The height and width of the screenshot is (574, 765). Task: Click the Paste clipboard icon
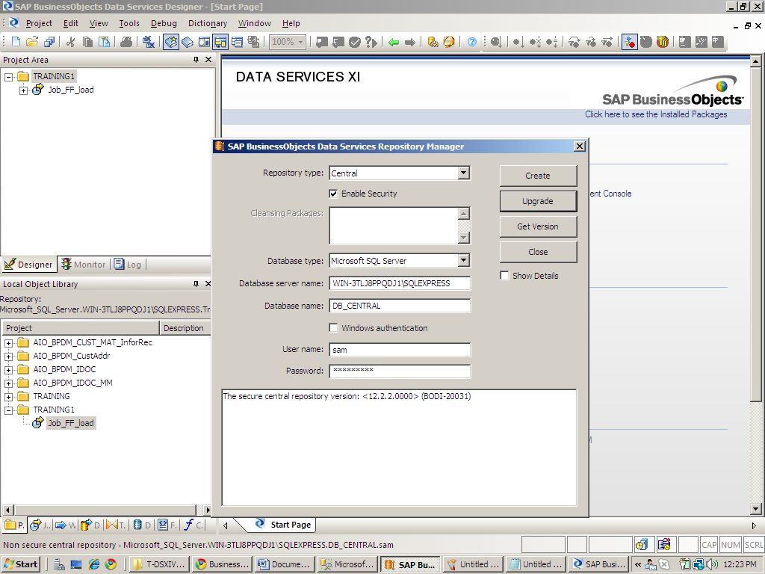coord(104,42)
